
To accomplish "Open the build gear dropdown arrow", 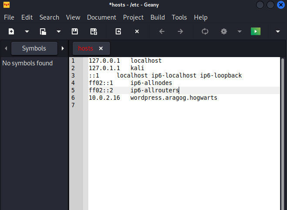I will (239, 31).
